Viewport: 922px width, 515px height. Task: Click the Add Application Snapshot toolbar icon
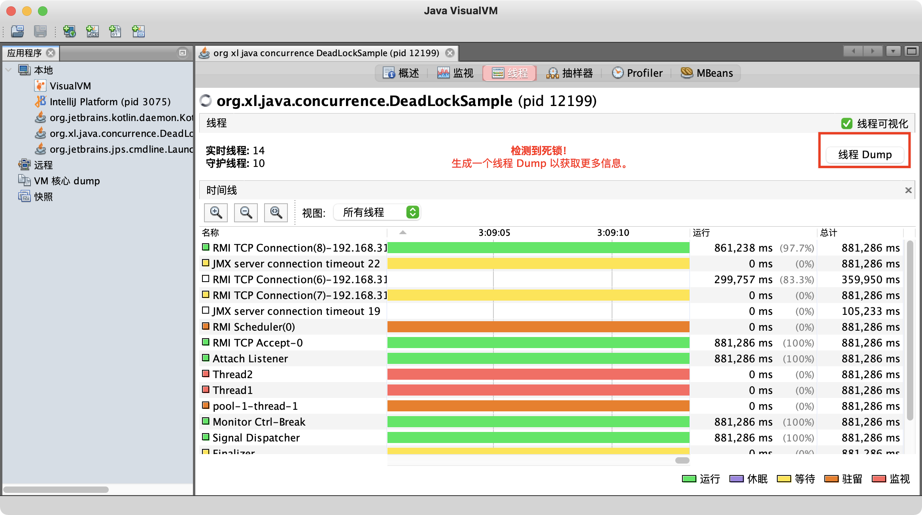click(138, 31)
